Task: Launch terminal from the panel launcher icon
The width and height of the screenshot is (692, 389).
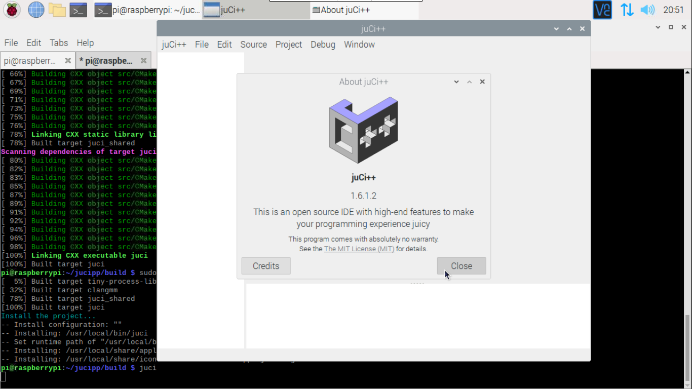Action: tap(78, 10)
